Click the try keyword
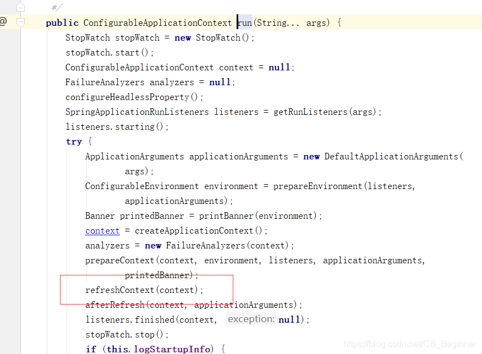The width and height of the screenshot is (482, 354). 74,142
